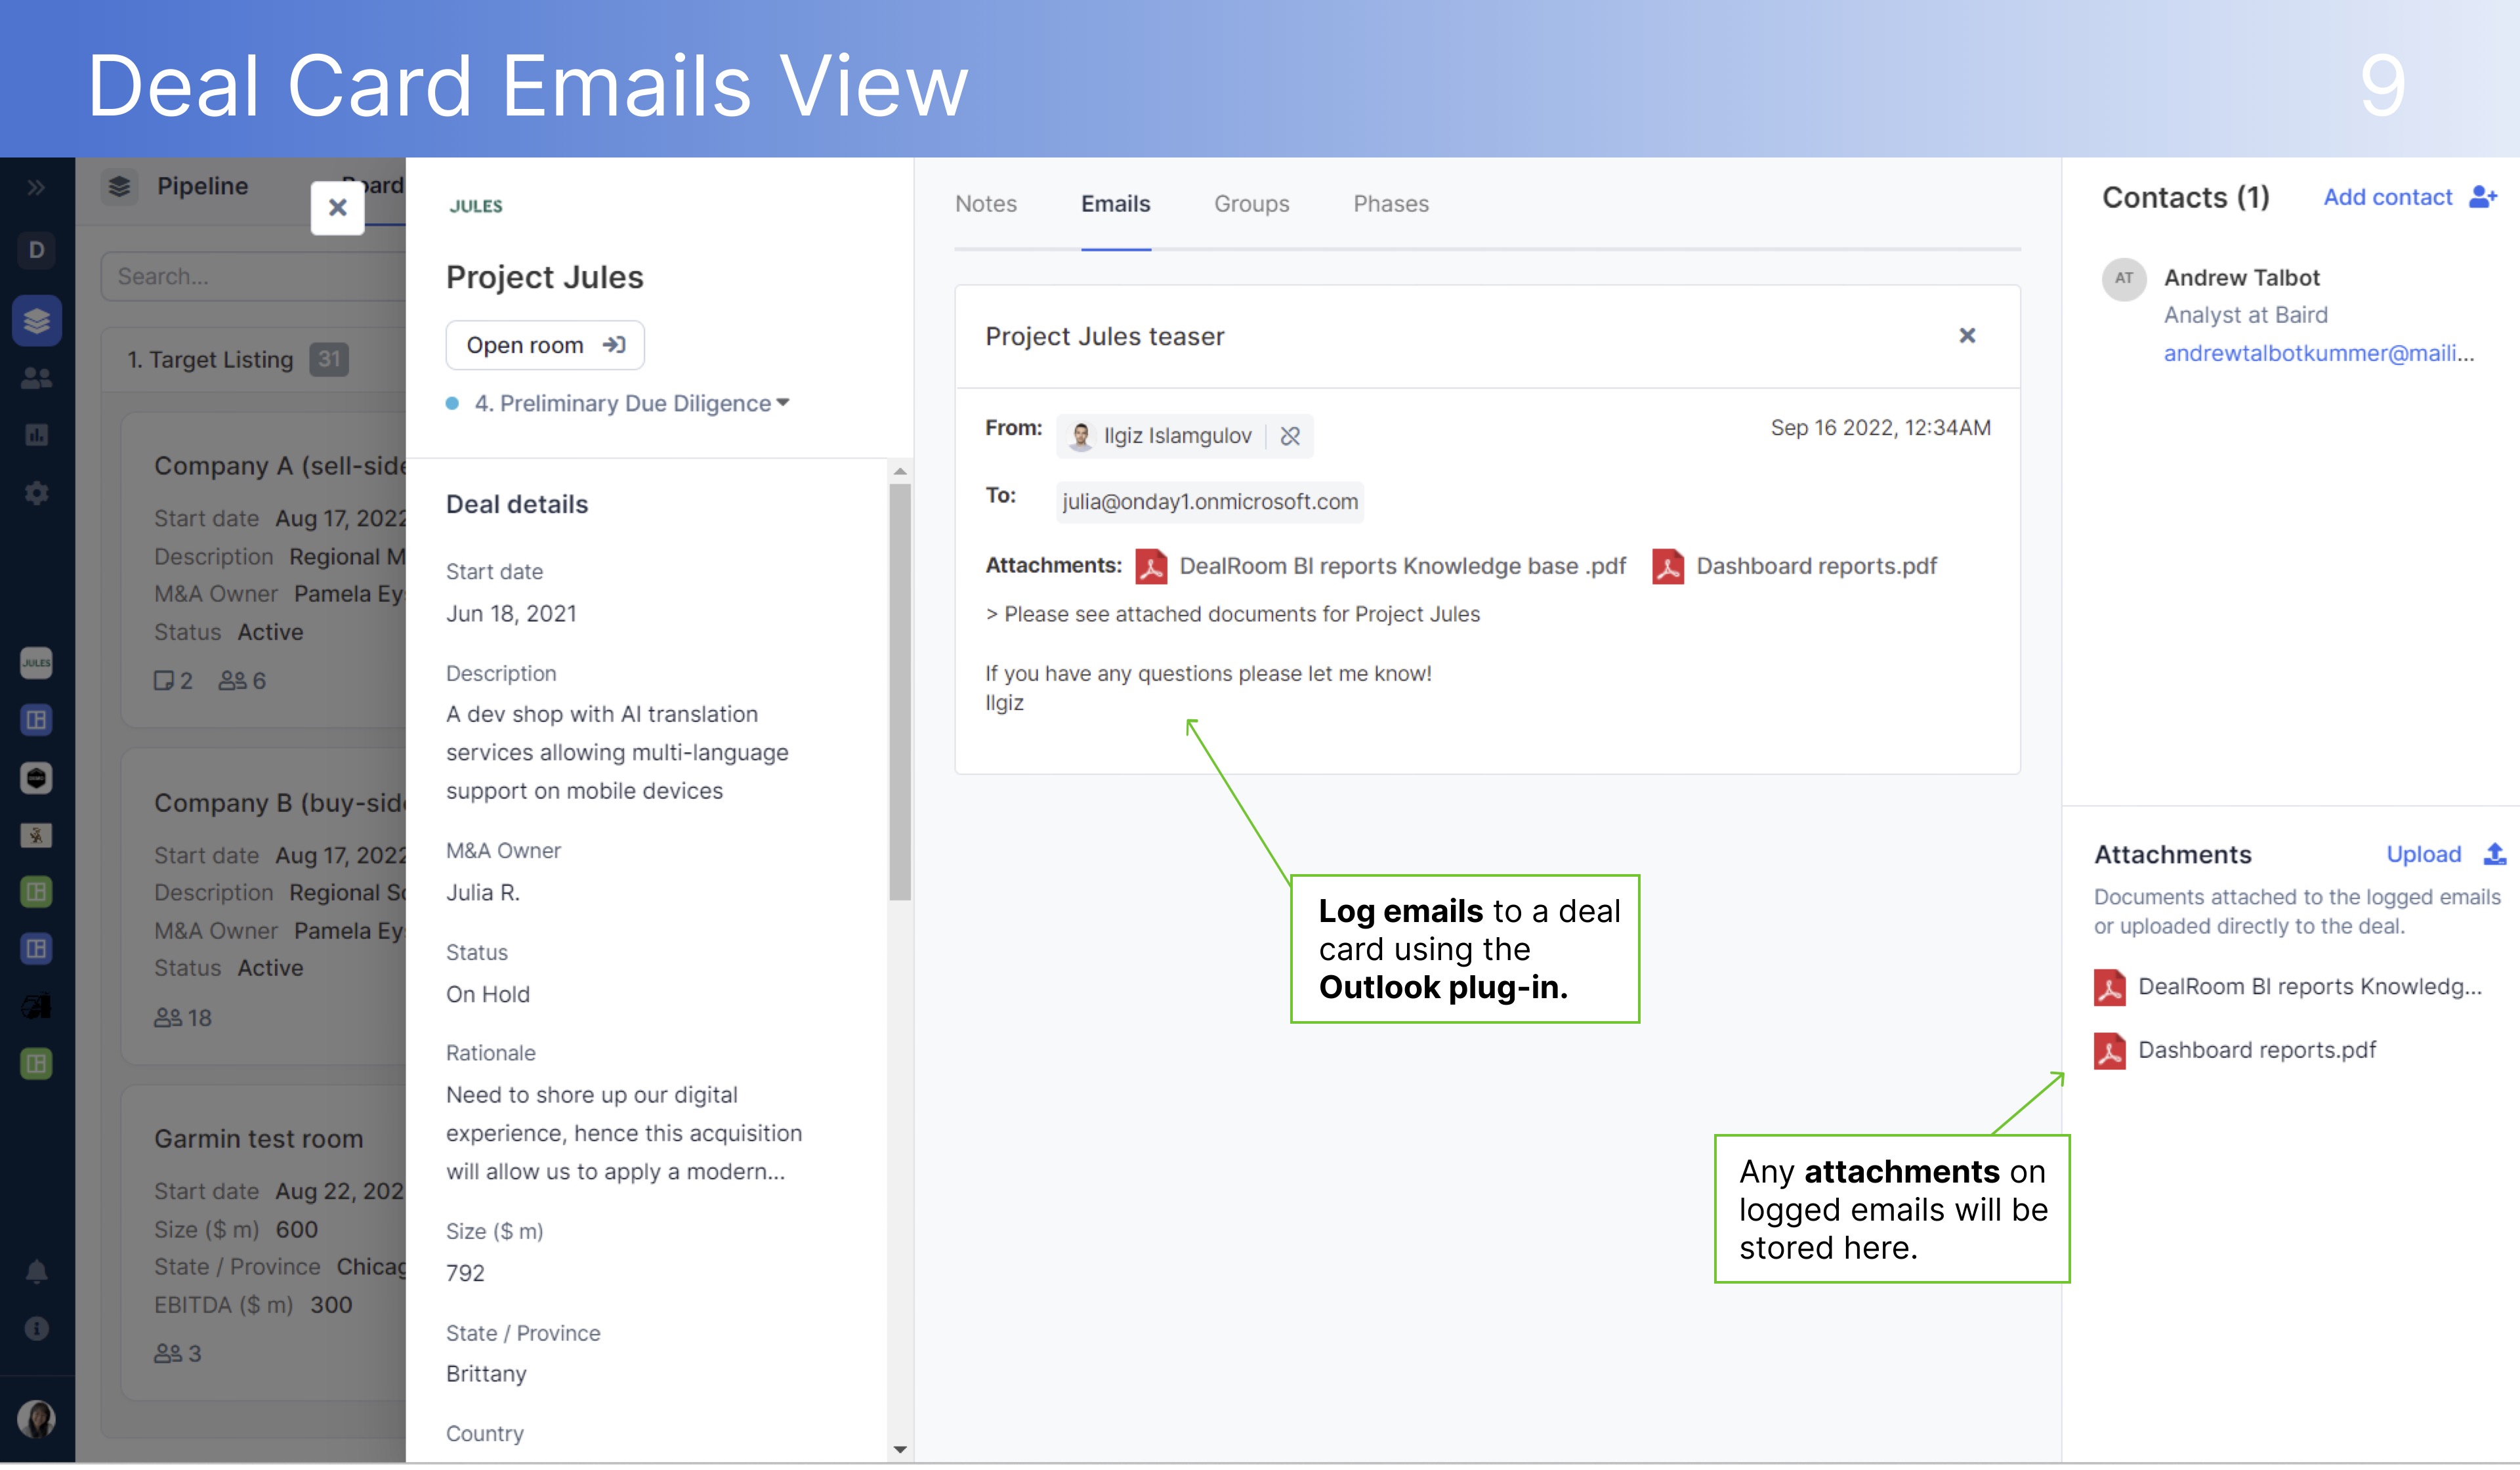2520x1470 pixels.
Task: Click the info icon in left sidebar
Action: pyautogui.click(x=37, y=1329)
